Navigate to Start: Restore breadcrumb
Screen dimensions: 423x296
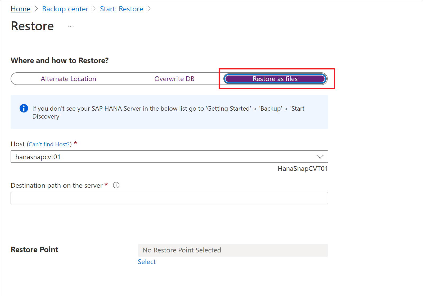point(121,9)
